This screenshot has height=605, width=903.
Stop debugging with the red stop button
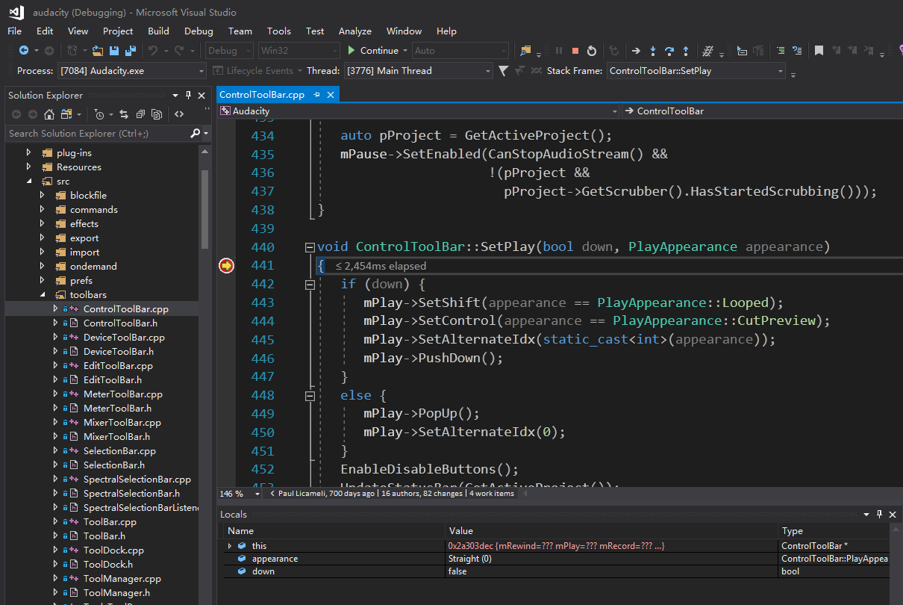[x=575, y=51]
